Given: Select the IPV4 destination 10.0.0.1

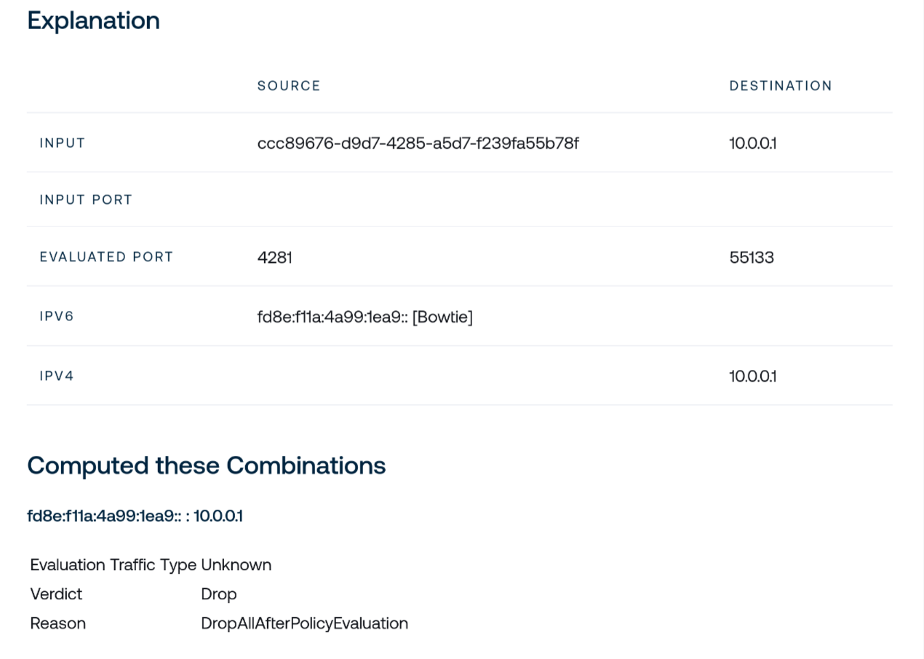Looking at the screenshot, I should (x=753, y=376).
